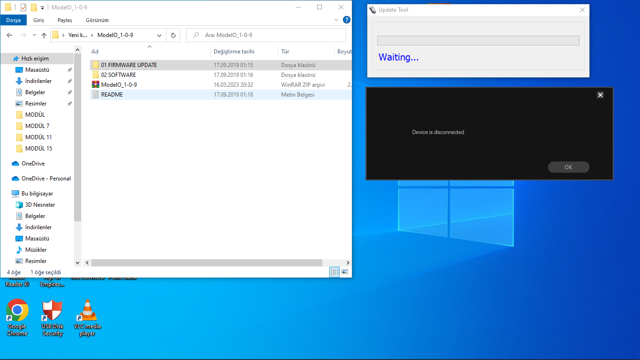Image resolution: width=640 pixels, height=360 pixels.
Task: Open Quick Access Toolbar customize dropdown
Action: [x=43, y=7]
